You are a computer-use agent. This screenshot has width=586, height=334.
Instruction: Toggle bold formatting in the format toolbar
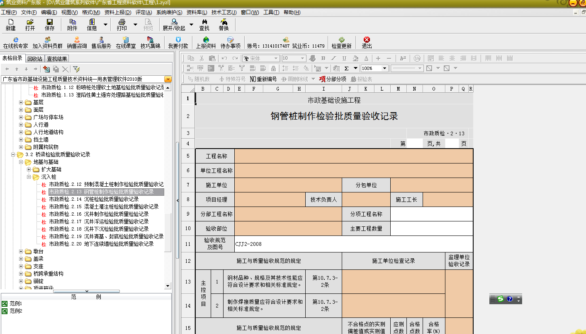coord(323,58)
